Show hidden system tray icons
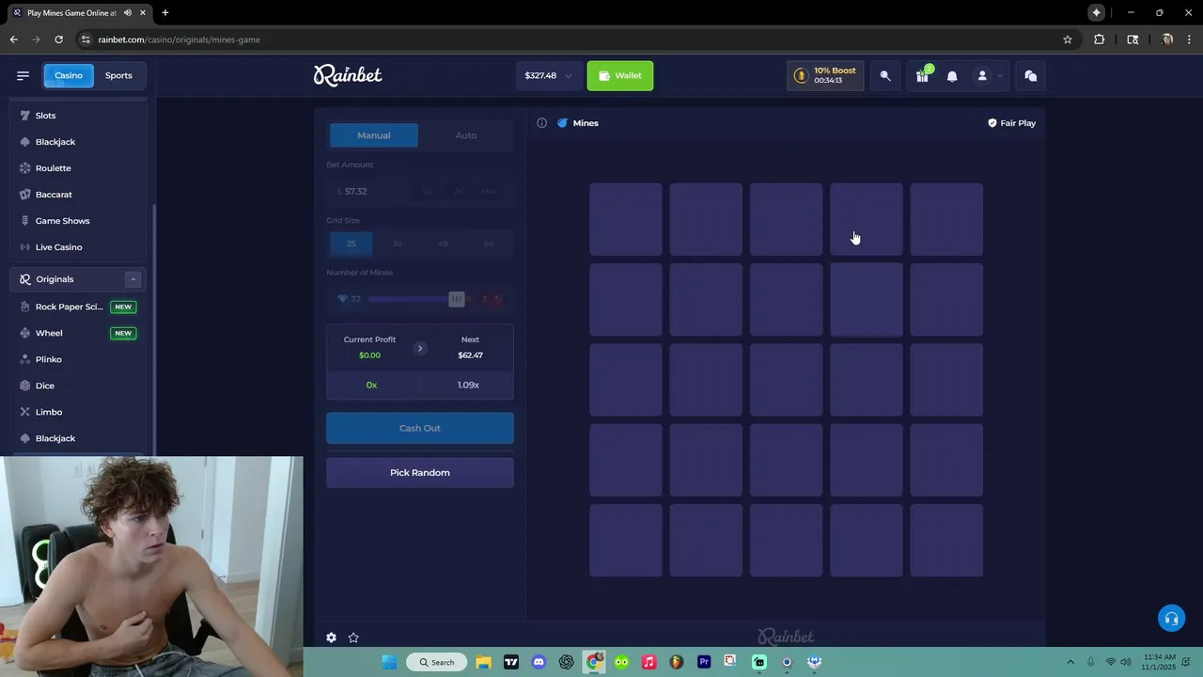 pos(1070,662)
